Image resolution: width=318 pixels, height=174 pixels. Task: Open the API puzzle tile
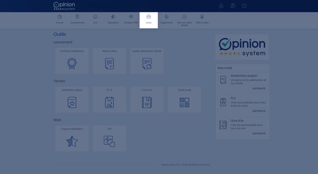[x=110, y=139]
